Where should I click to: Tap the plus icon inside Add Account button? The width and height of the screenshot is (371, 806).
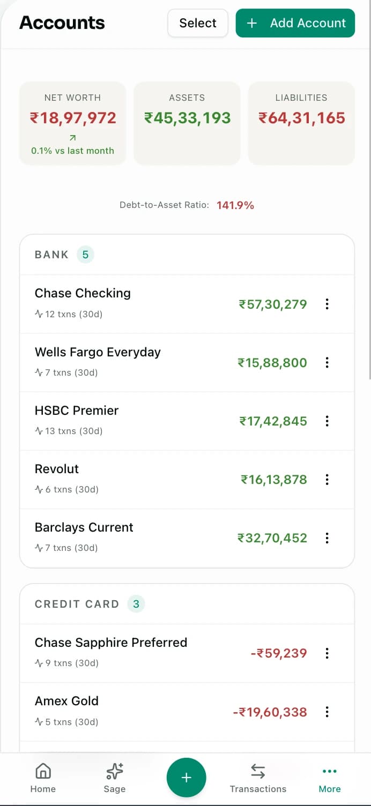coord(251,23)
